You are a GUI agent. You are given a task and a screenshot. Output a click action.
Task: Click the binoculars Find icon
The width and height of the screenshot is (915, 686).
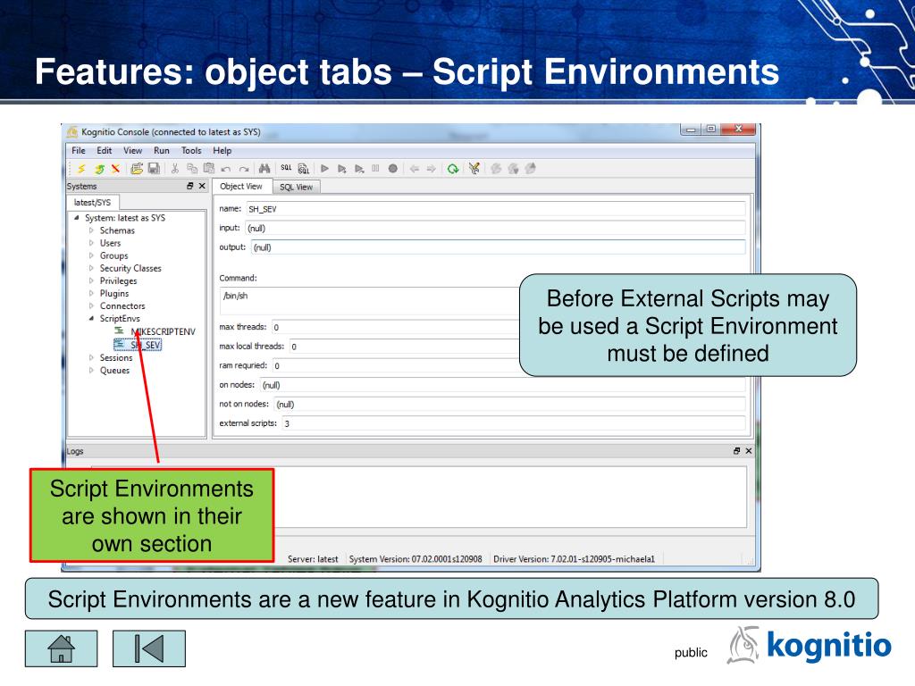pyautogui.click(x=264, y=169)
